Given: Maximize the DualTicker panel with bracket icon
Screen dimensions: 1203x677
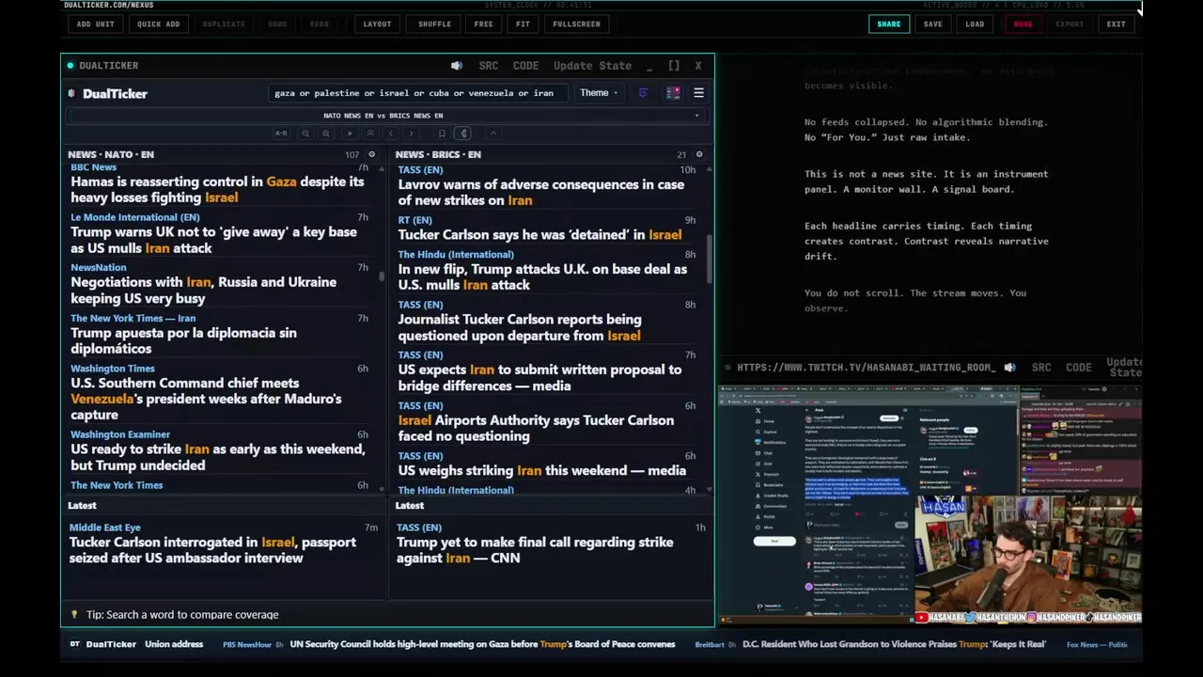Looking at the screenshot, I should point(674,66).
